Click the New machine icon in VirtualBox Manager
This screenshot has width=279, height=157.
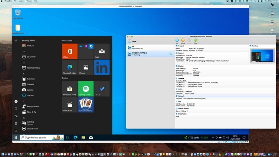[177, 41]
